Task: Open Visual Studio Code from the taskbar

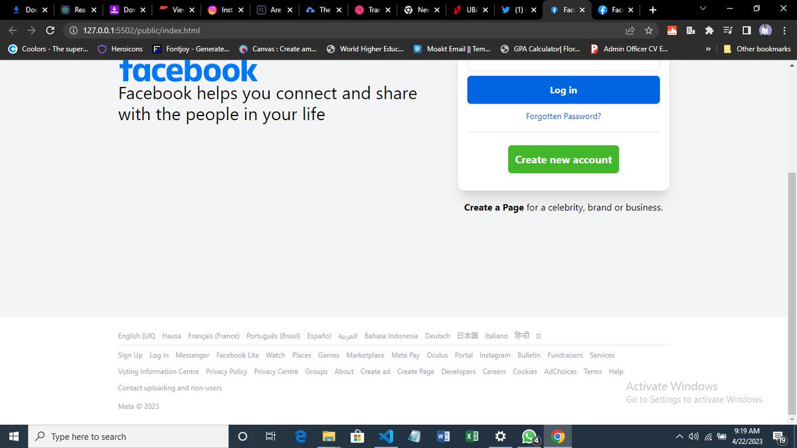Action: click(x=386, y=436)
